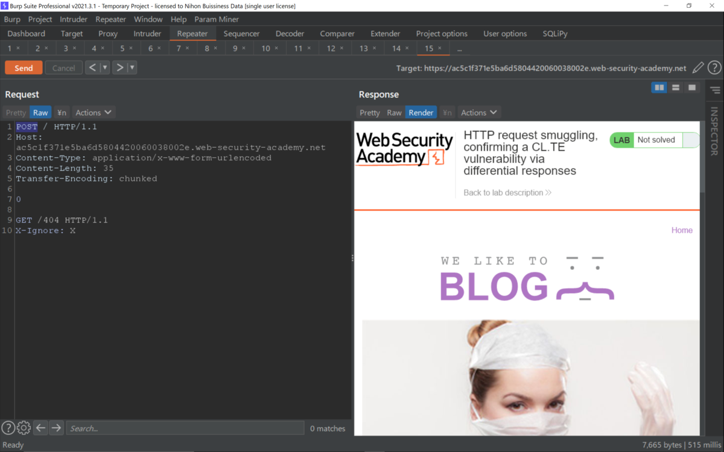Screen dimensions: 724x452
Task: Switch request view to Raw
Action: point(40,113)
